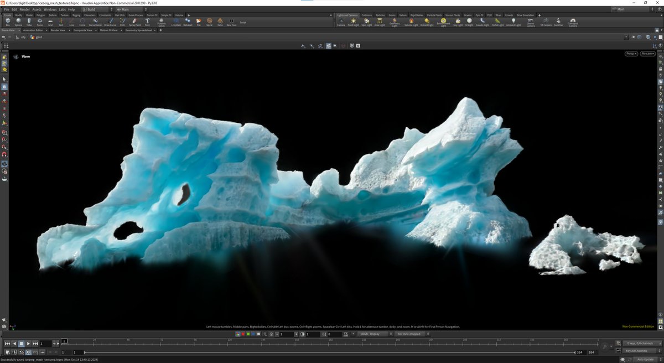This screenshot has height=363, width=664.
Task: Select the Curve Bezier tool
Action: click(95, 22)
